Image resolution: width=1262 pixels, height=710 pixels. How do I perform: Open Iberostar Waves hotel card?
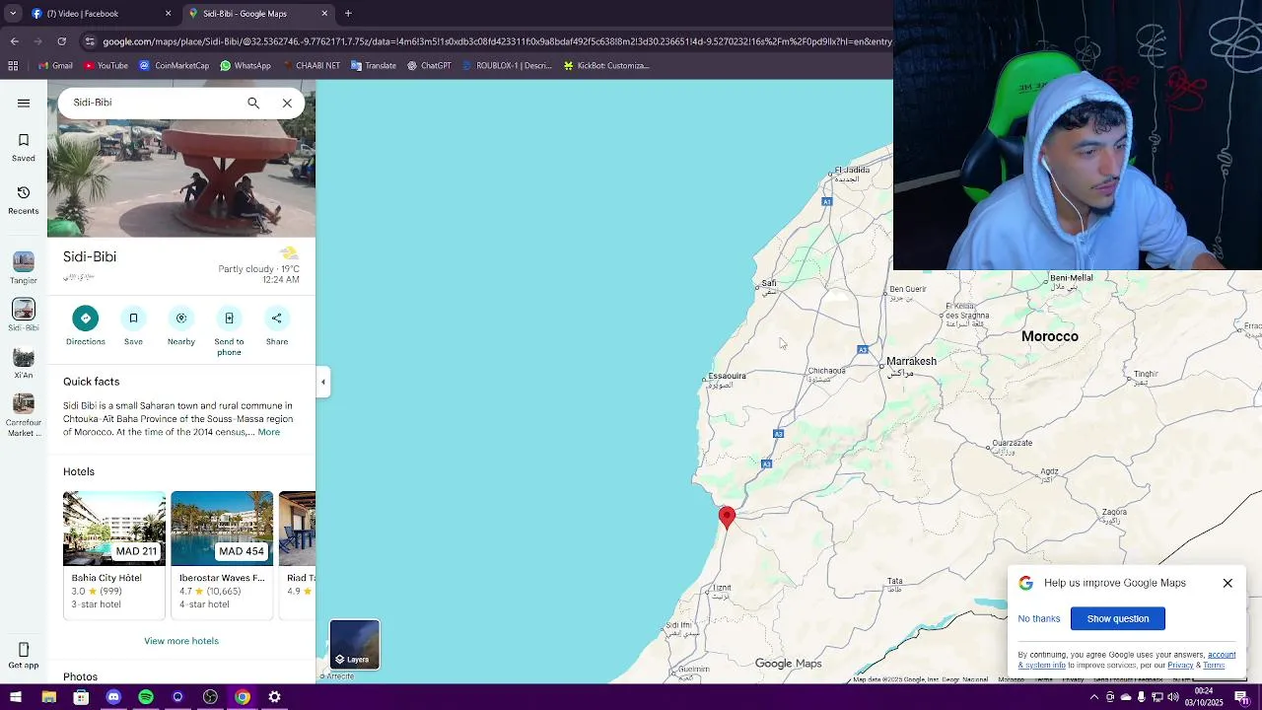pos(222,555)
